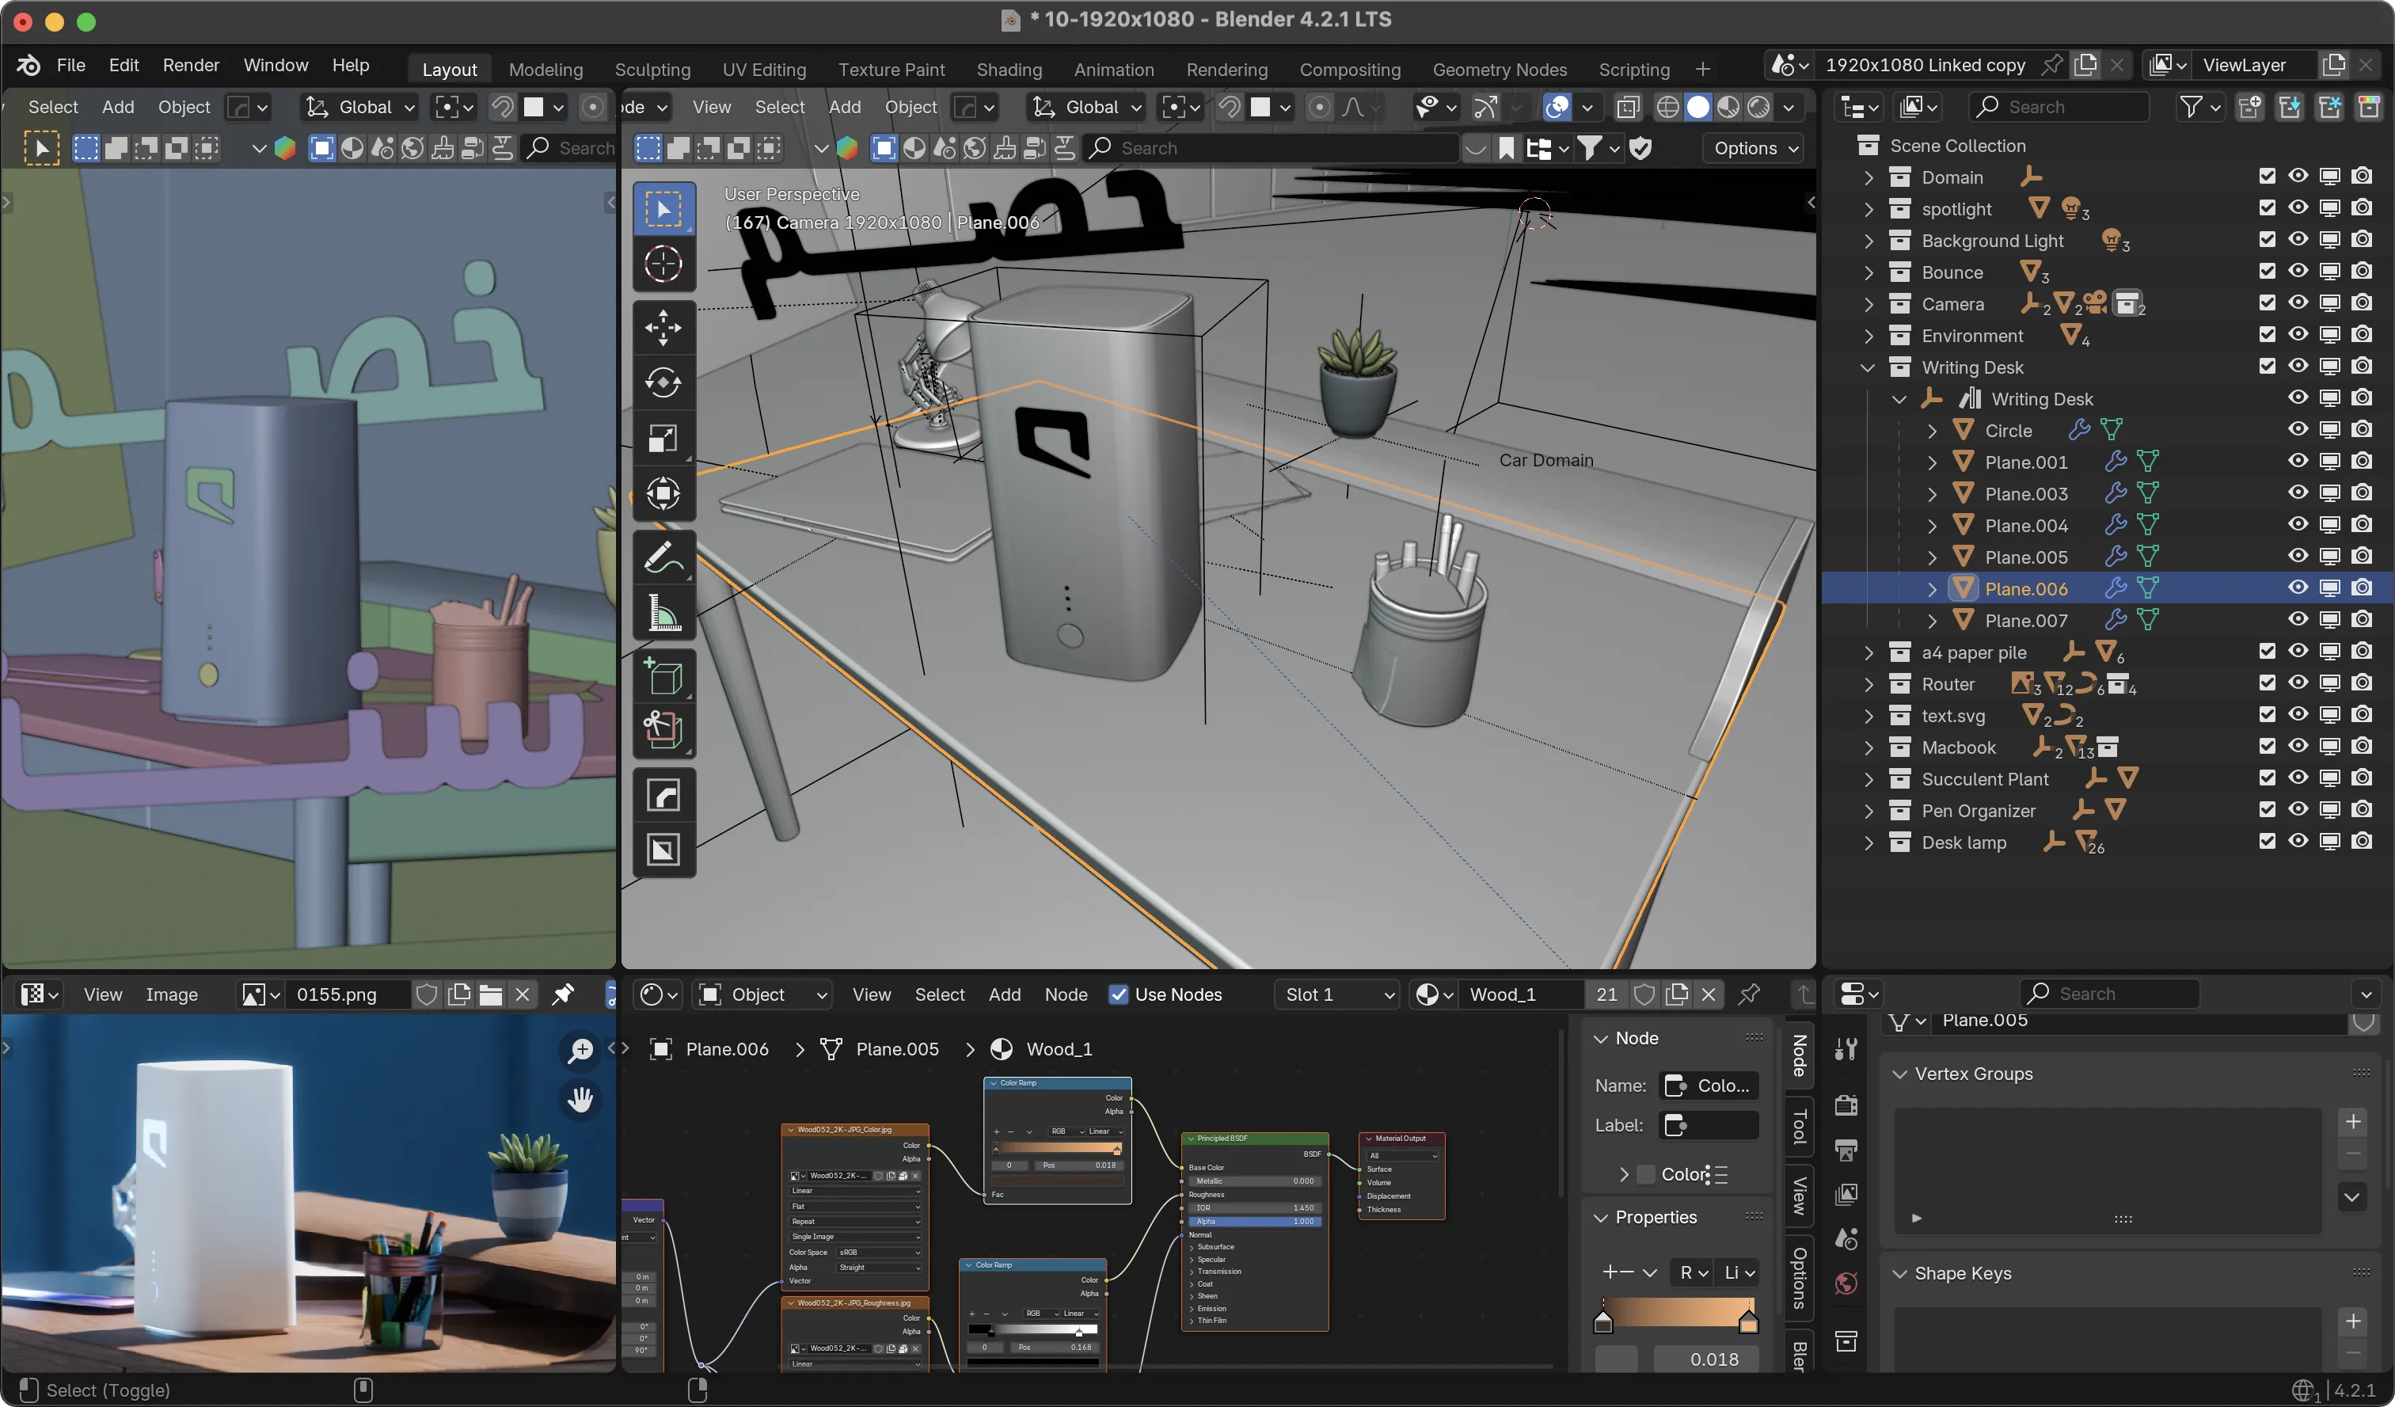Collapse the Writing Desk collection
Screen dimensions: 2395x1407
click(x=1868, y=368)
